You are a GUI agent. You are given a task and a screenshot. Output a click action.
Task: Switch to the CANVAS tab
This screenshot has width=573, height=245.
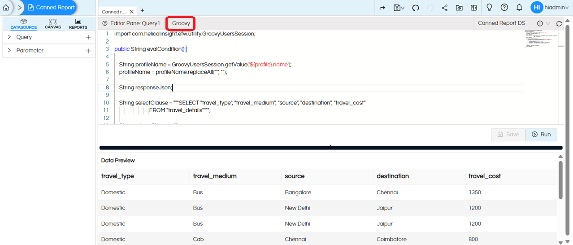53,24
